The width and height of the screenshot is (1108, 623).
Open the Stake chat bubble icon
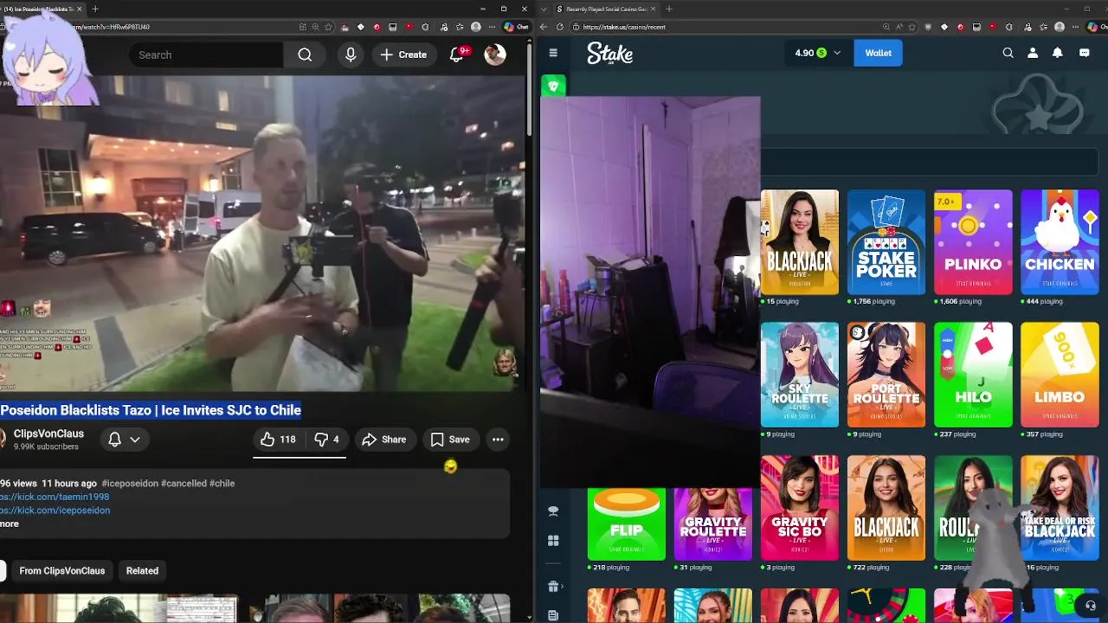coord(1084,53)
